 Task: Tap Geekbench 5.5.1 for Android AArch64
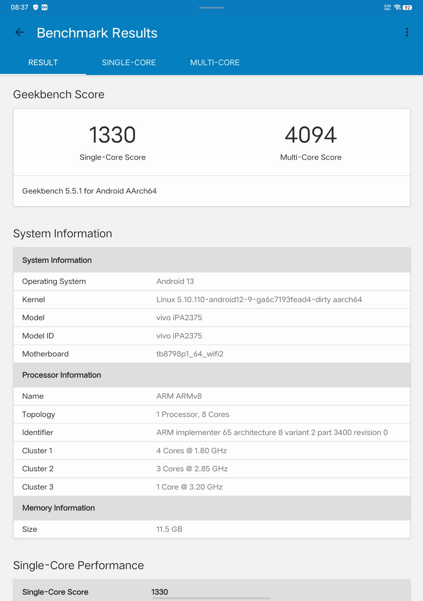pyautogui.click(x=89, y=191)
